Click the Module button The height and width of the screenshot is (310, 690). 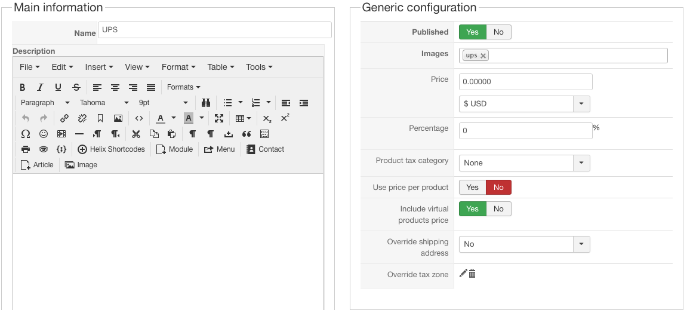coord(174,149)
